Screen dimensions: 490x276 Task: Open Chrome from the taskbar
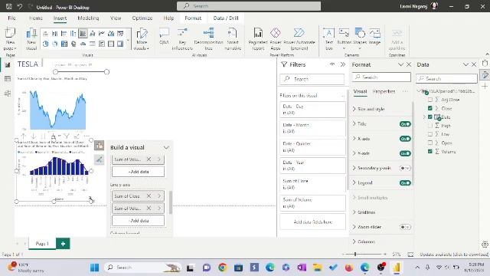pos(223,268)
